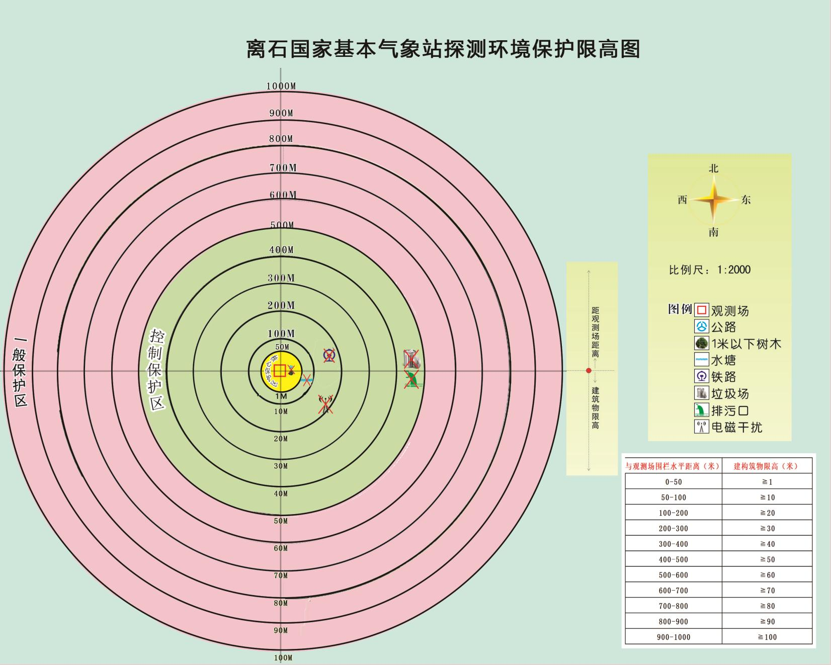This screenshot has width=831, height=665.
Task: Click the red observation field square at center
Action: [280, 371]
